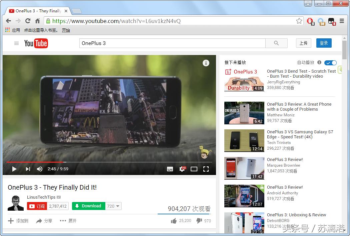Expand the video description via 展开
The width and height of the screenshot is (350, 236).
click(x=68, y=221)
